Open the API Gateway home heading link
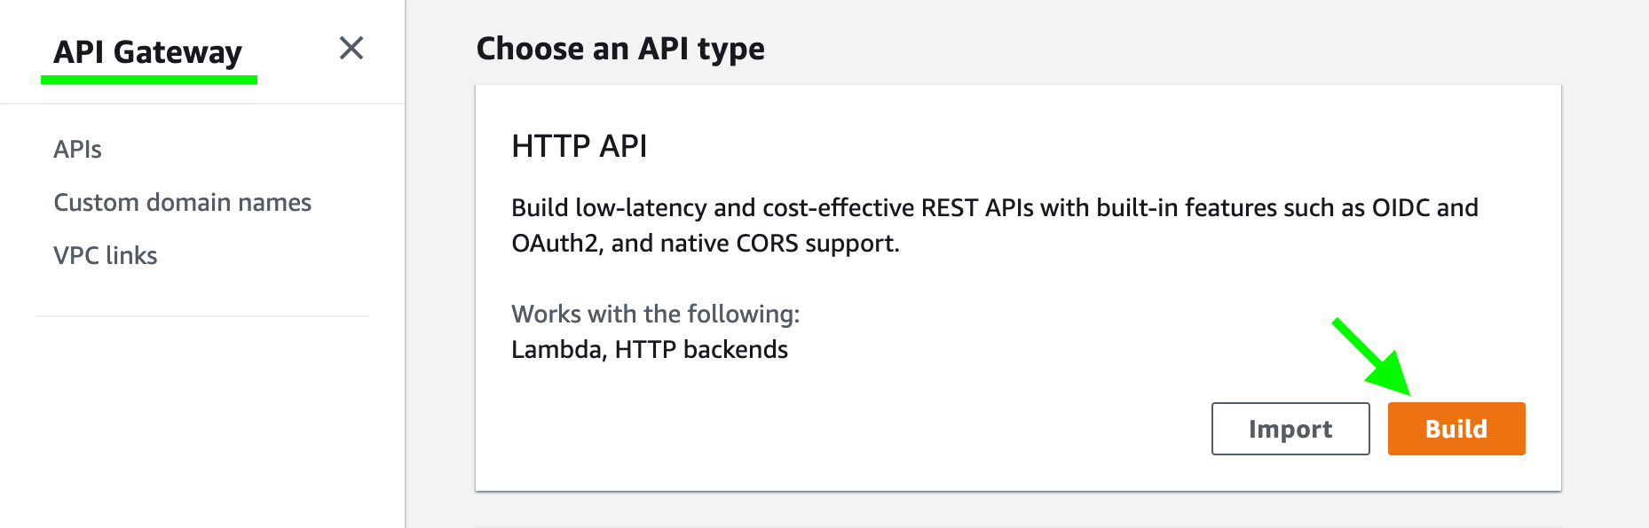This screenshot has width=1649, height=528. pos(147,52)
